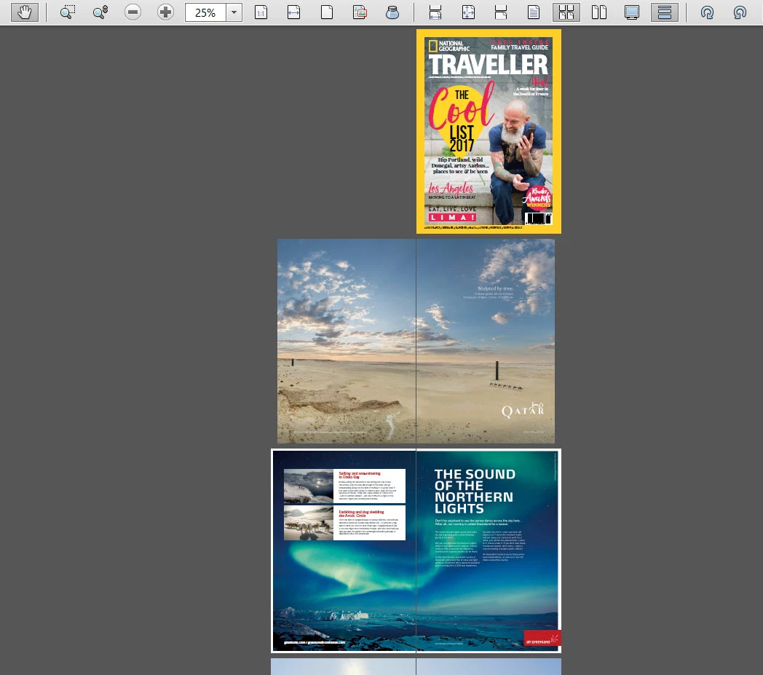Rotate the view clockwise
The width and height of the screenshot is (763, 675).
click(707, 12)
